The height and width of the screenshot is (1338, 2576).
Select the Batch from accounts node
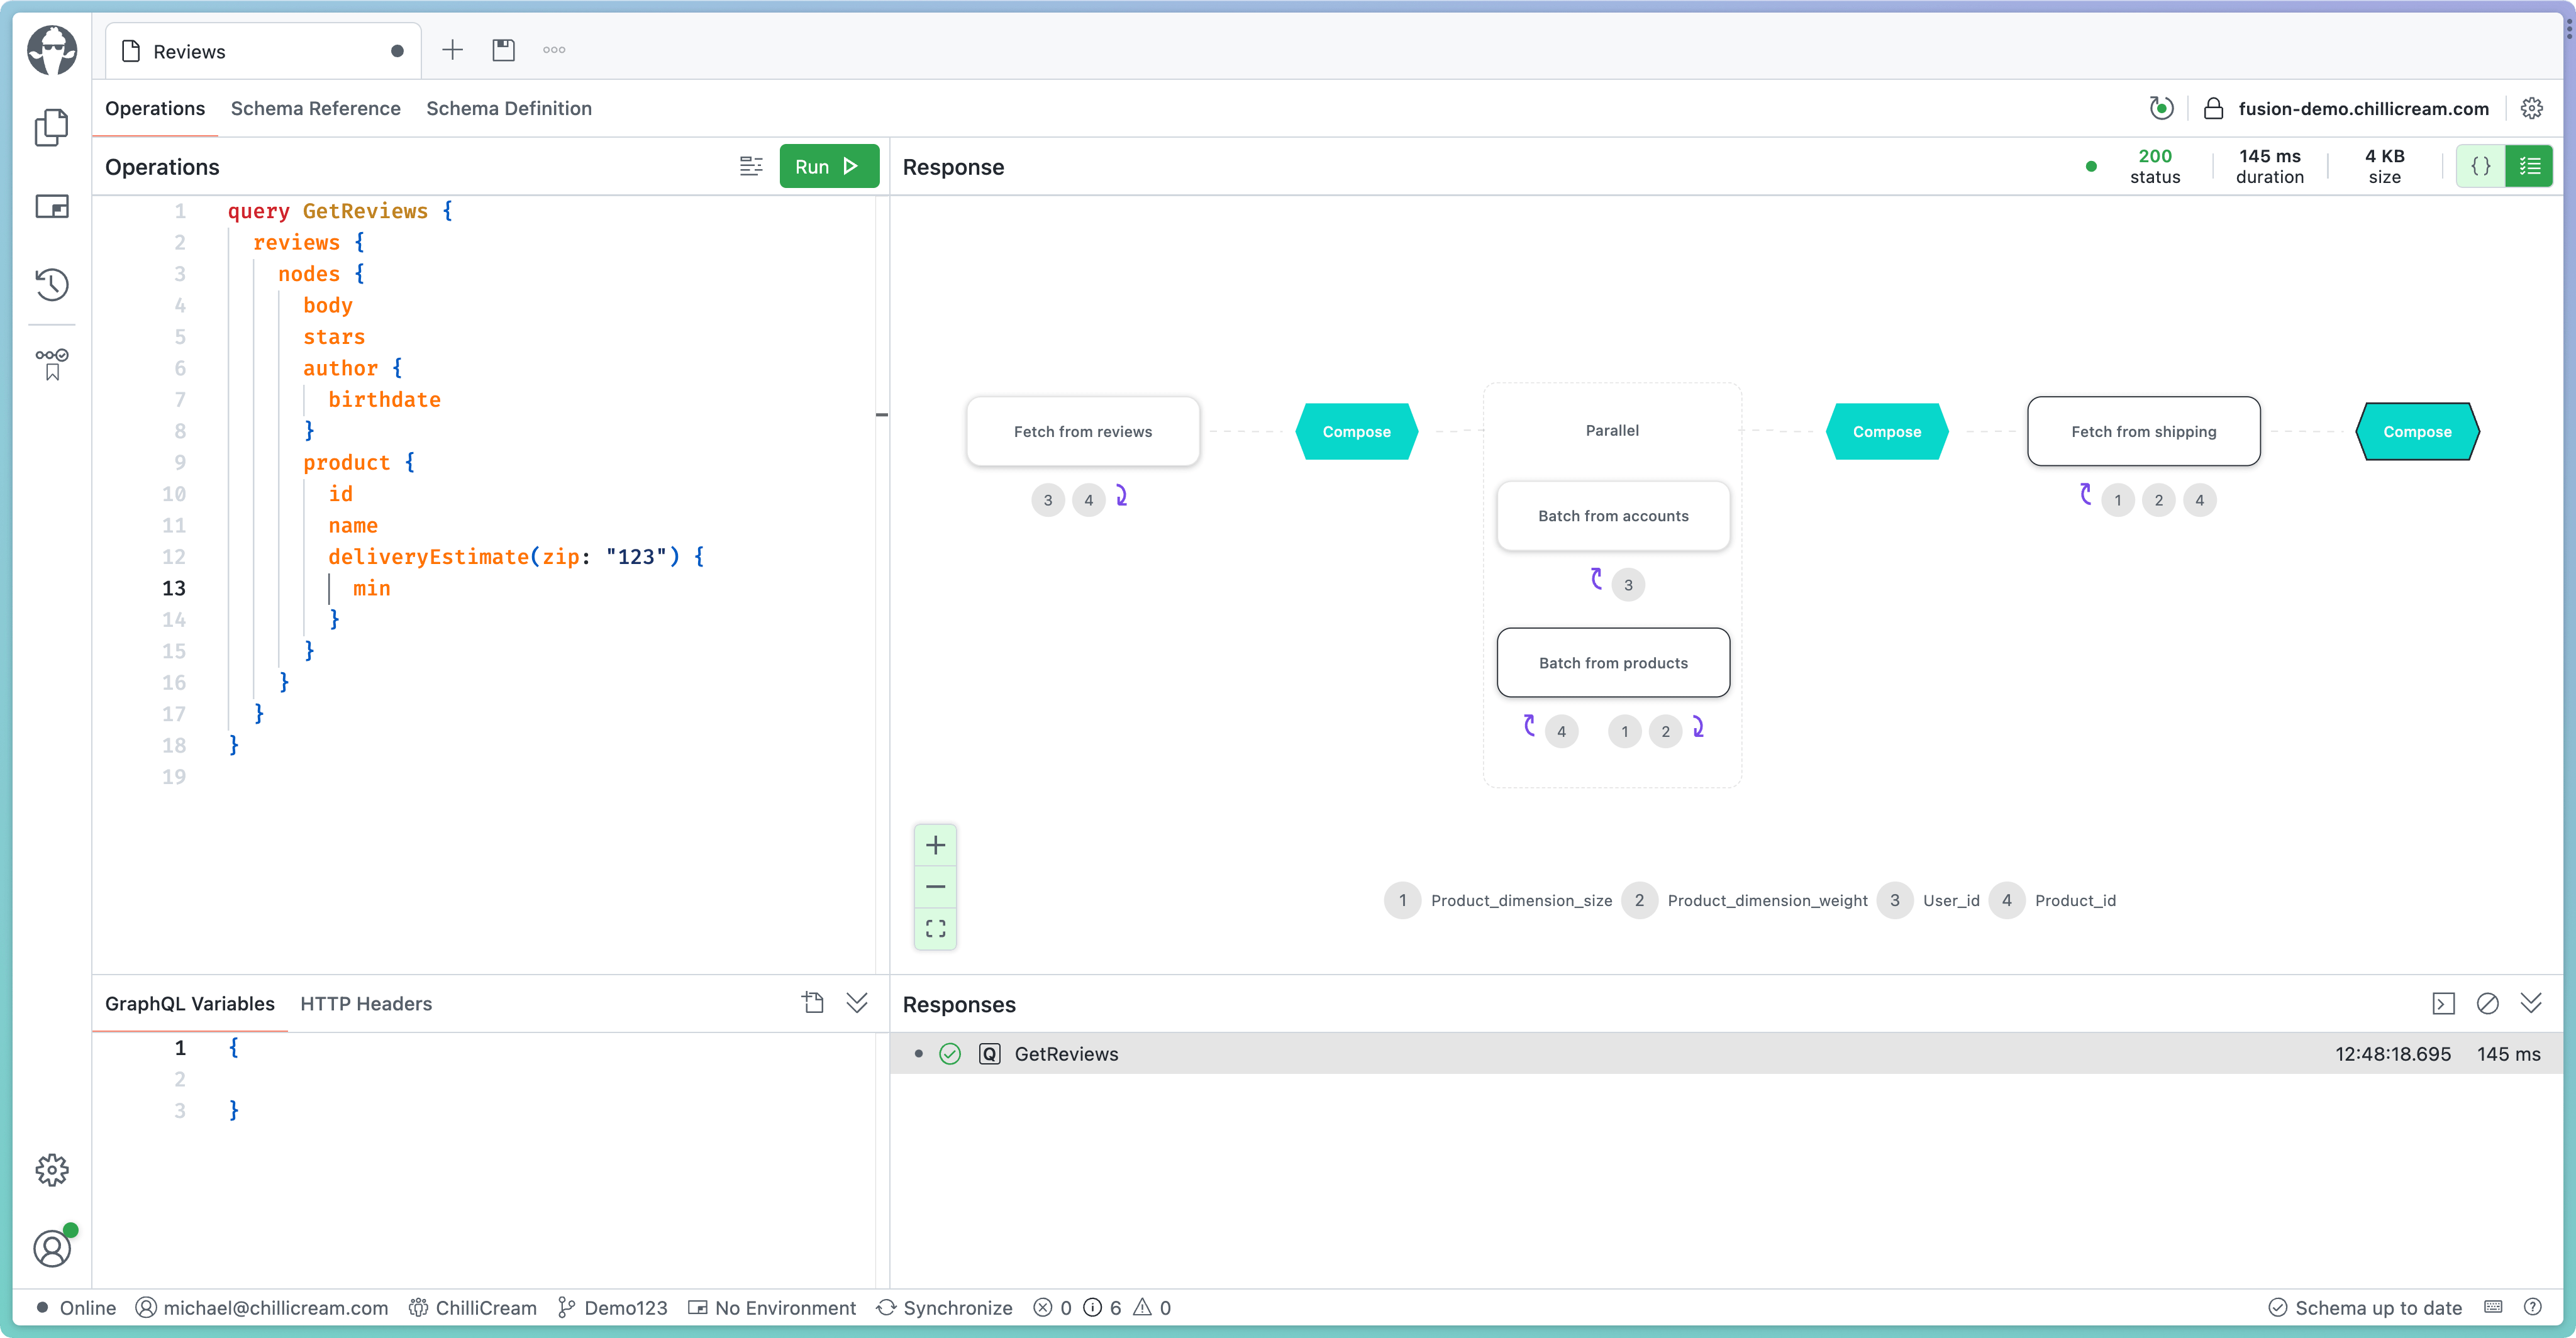tap(1613, 516)
